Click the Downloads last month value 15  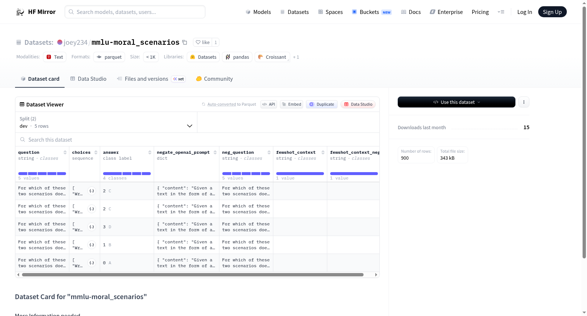point(526,127)
